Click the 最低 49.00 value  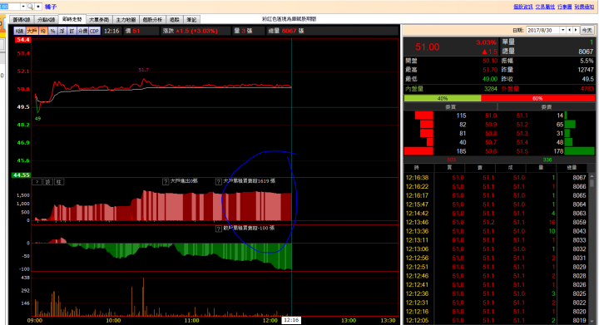click(x=490, y=79)
